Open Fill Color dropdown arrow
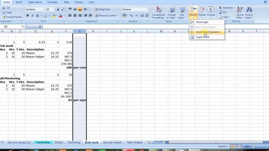269x151 pixels. pos(57,16)
